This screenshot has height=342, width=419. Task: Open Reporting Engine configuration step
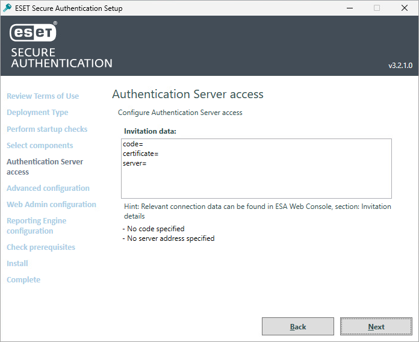click(36, 226)
